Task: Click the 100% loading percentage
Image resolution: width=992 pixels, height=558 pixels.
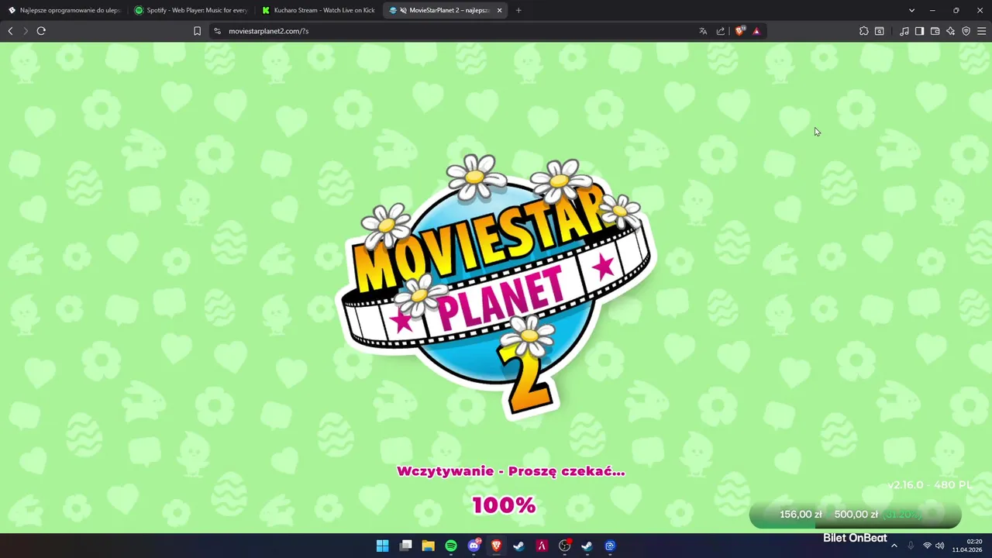Action: (505, 505)
